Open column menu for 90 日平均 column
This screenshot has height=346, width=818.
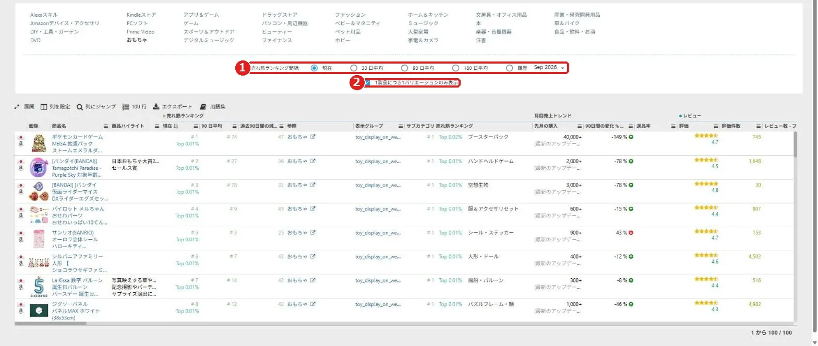pos(234,127)
